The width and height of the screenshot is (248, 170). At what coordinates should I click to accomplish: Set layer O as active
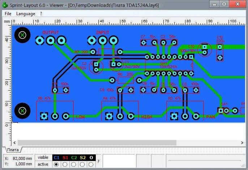click(x=91, y=165)
